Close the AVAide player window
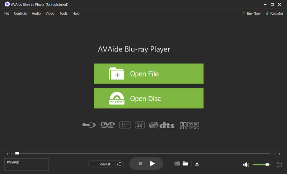This screenshot has height=174, width=287. coord(279,4)
